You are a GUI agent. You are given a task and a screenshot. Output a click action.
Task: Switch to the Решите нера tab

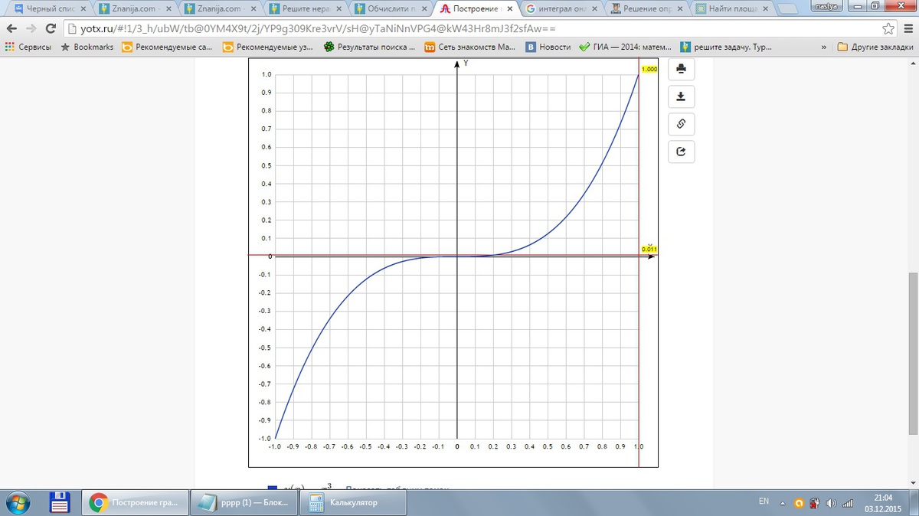pyautogui.click(x=305, y=9)
